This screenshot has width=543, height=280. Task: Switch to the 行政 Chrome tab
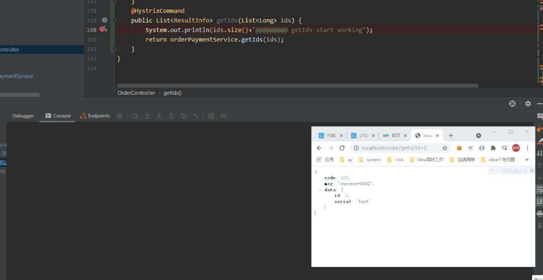331,135
